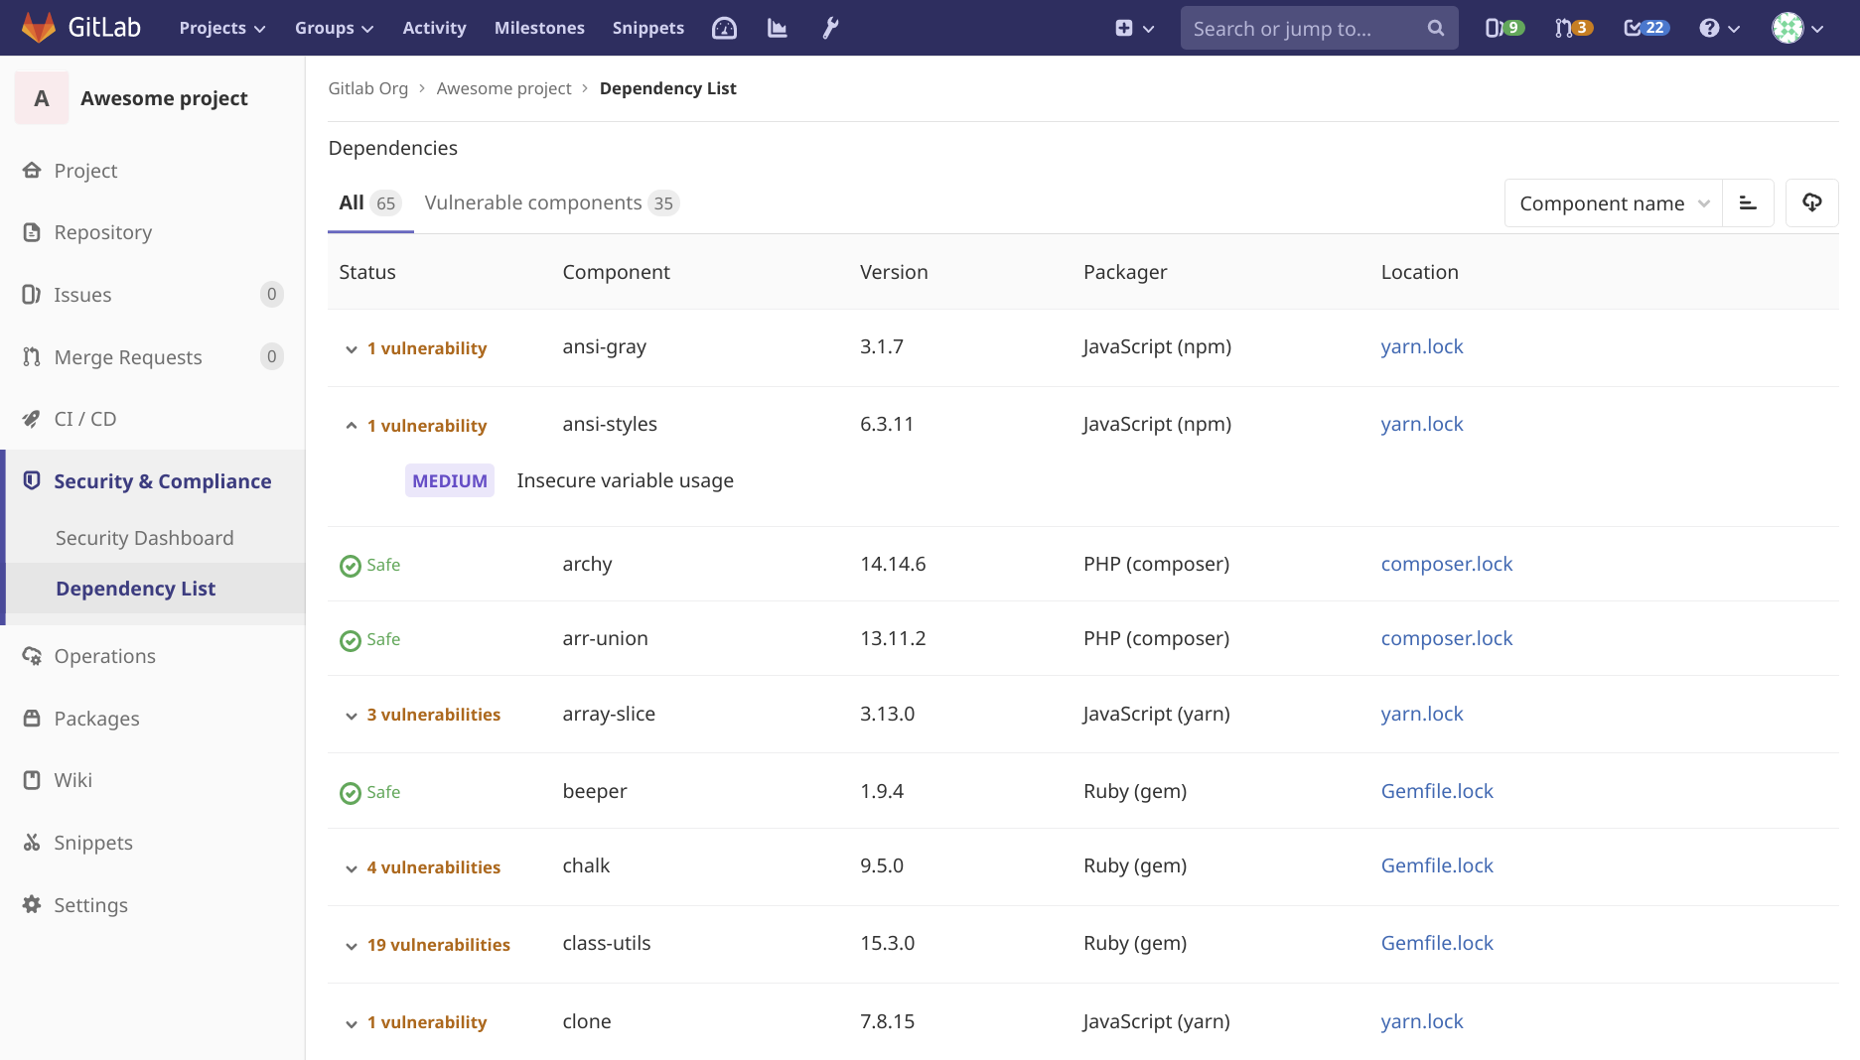Open admin area wrench icon
Image resolution: width=1860 pixels, height=1060 pixels.
click(830, 28)
